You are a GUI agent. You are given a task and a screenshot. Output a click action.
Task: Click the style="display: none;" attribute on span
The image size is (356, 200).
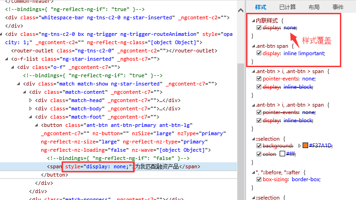click(98, 166)
